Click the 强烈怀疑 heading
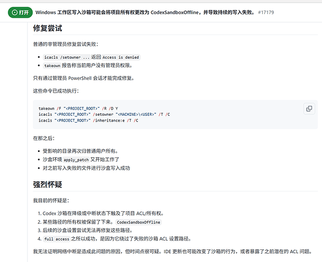 pyautogui.click(x=47, y=184)
